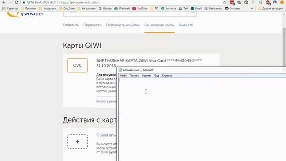Image resolution: width=286 pixels, height=161 pixels.
Task: Open the YouTube bookmark
Action: (x=140, y=8)
